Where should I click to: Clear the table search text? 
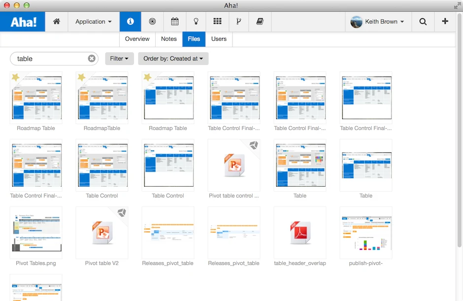point(92,59)
